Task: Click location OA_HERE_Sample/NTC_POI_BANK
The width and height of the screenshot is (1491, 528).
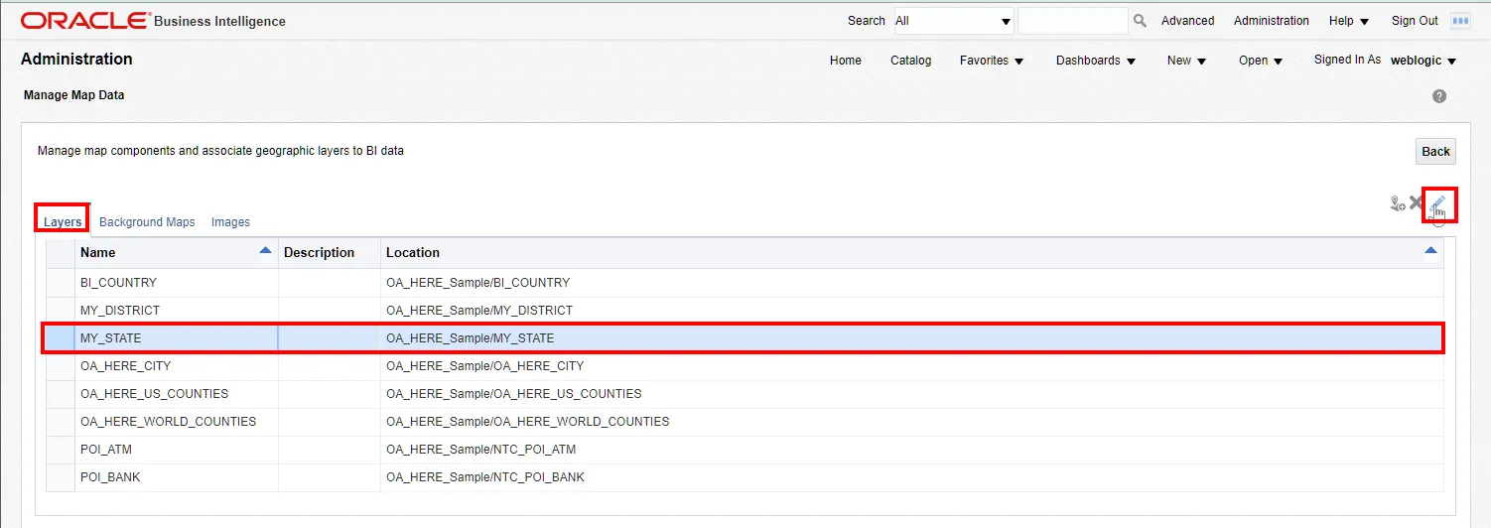Action: [485, 477]
